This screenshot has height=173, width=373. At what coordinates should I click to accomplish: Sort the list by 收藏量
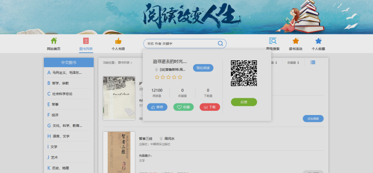(293, 63)
